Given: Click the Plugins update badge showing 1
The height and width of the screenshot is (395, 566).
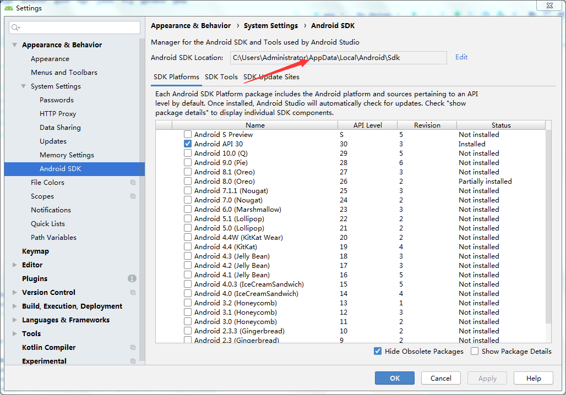Looking at the screenshot, I should click(132, 278).
